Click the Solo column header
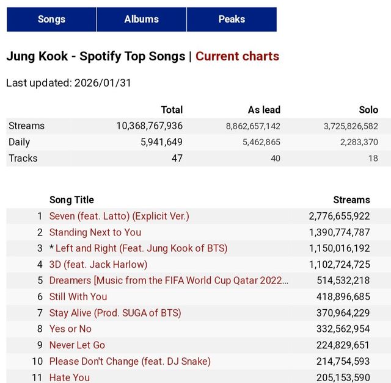Screen dimensions: 391x383 click(368, 110)
